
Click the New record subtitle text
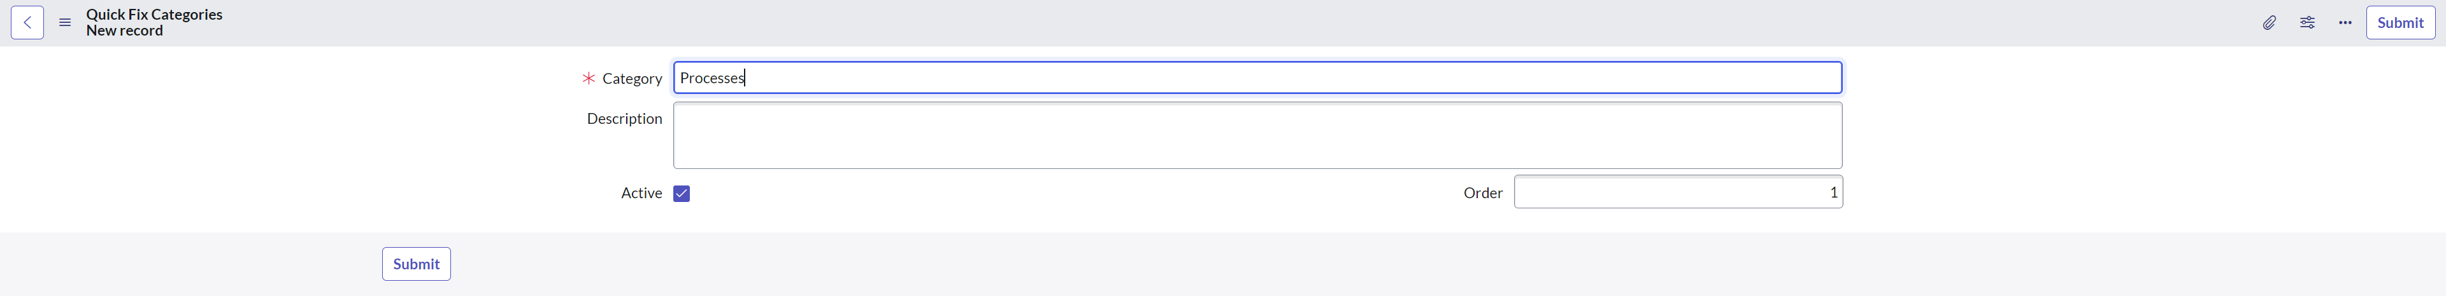124,30
